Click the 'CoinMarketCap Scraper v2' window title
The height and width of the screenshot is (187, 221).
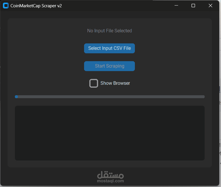[x=36, y=6]
